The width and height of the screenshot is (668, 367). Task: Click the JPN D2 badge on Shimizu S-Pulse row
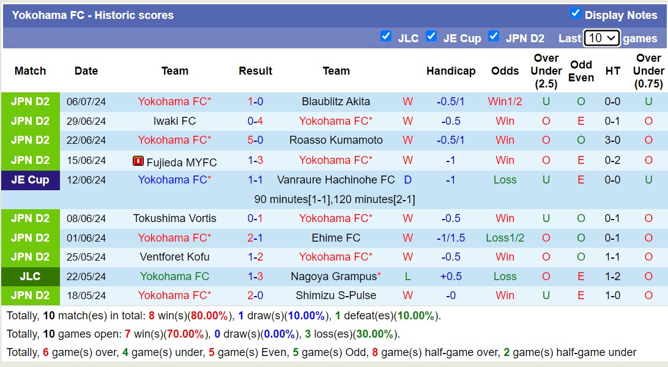click(x=30, y=295)
